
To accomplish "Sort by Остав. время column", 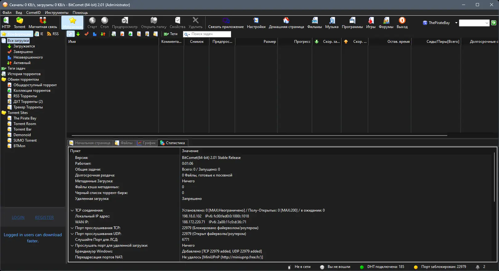I will click(389, 42).
